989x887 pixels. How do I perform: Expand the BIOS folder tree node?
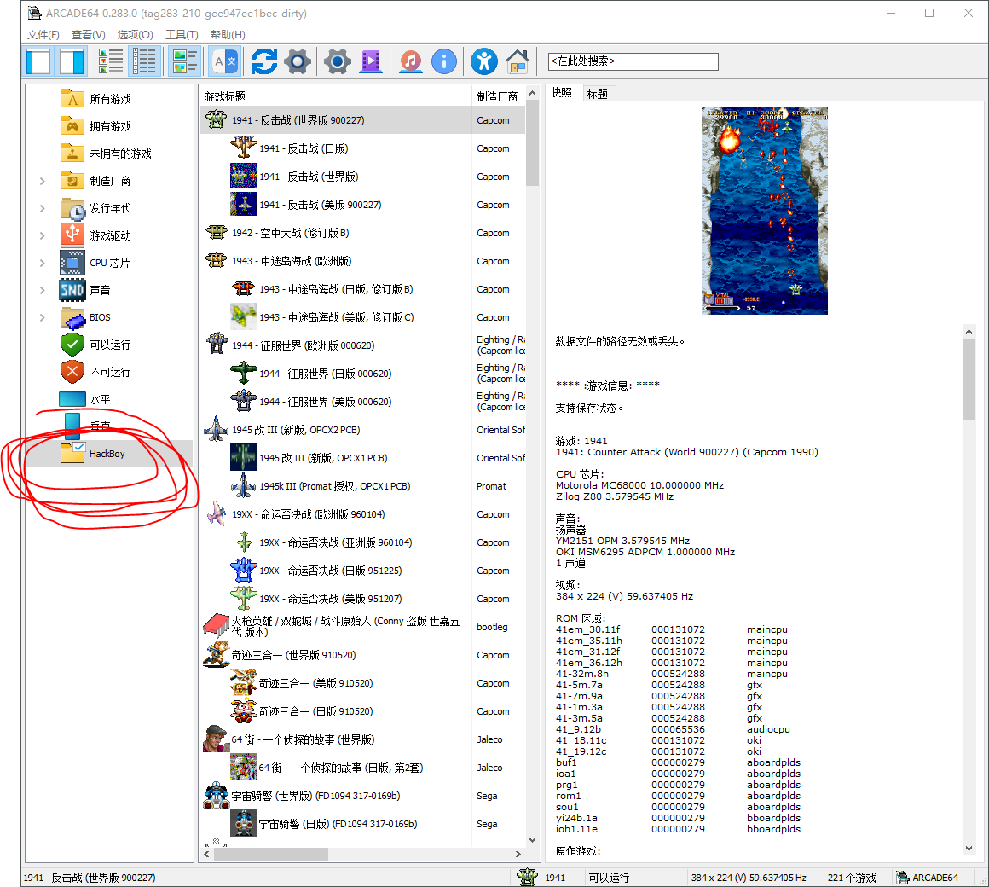click(x=43, y=317)
